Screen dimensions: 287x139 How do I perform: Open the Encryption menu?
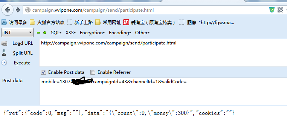point(92,33)
